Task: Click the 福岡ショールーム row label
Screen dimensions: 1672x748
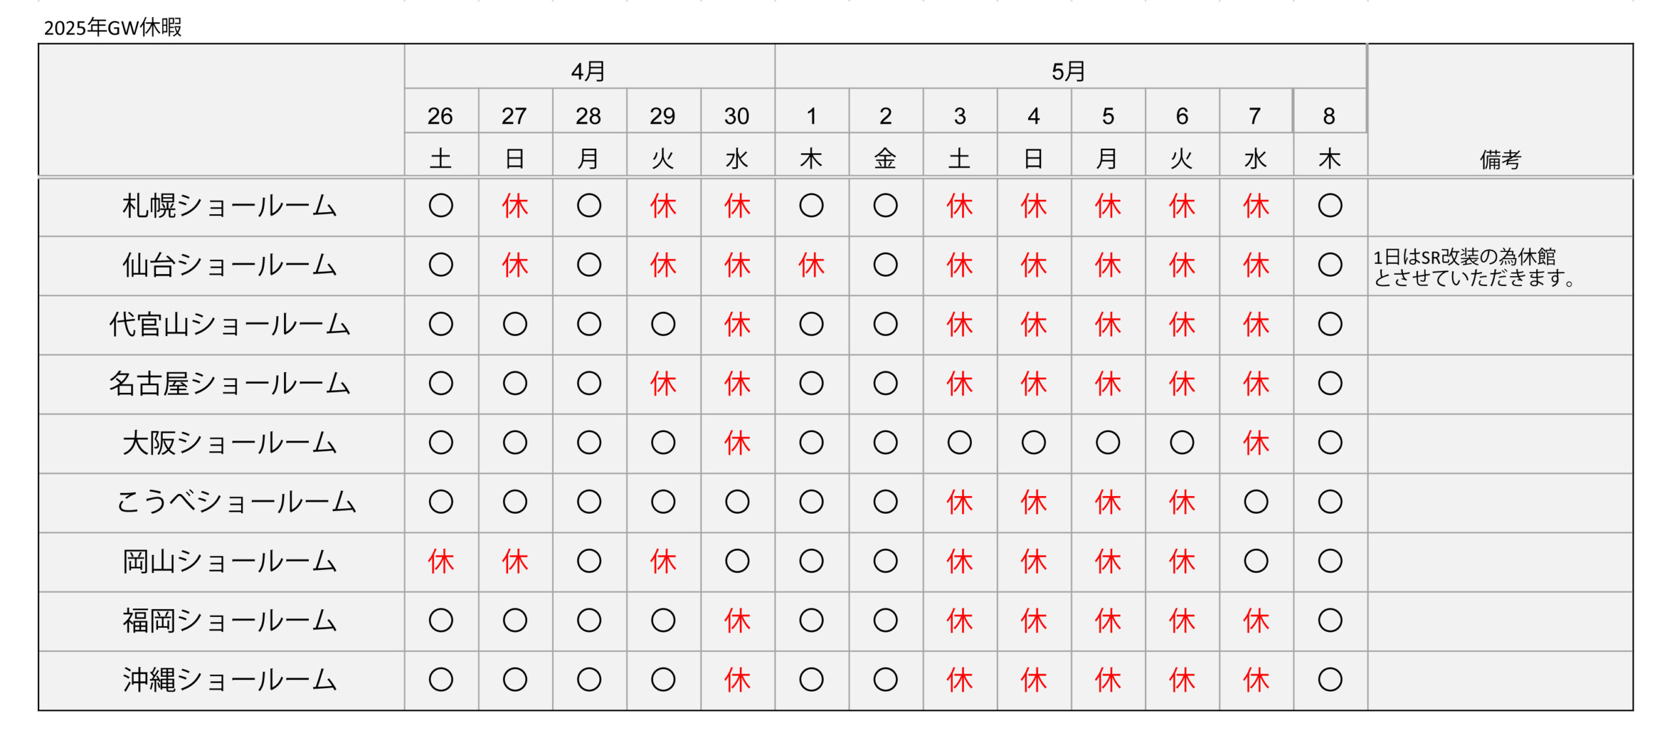Action: (229, 621)
